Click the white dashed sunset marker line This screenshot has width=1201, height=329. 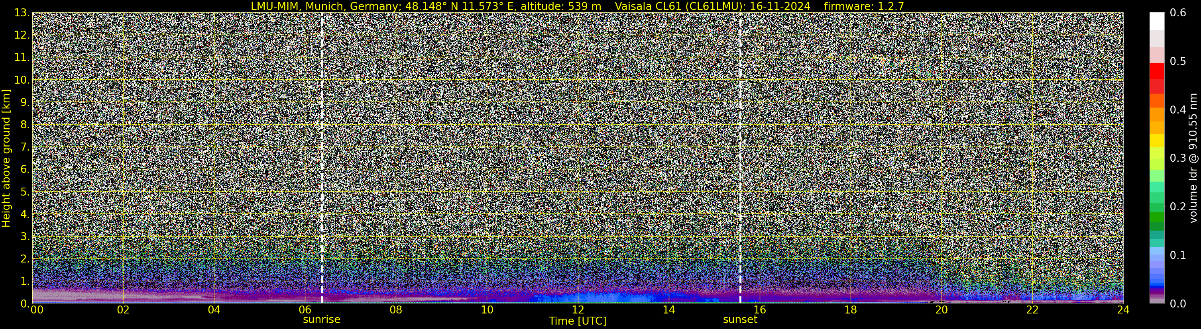[740, 158]
